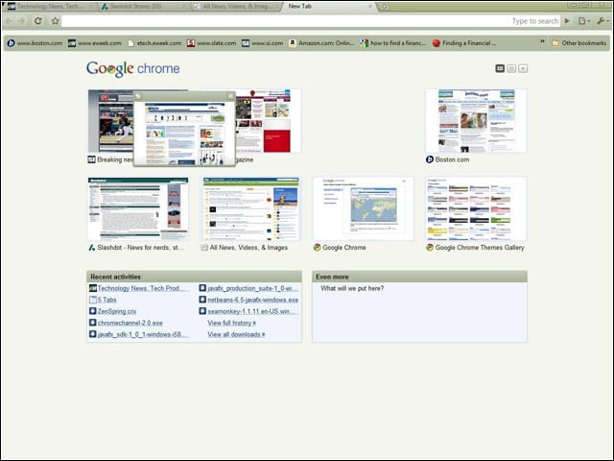The height and width of the screenshot is (461, 614).
Task: Switch to list view icon
Action: point(511,68)
